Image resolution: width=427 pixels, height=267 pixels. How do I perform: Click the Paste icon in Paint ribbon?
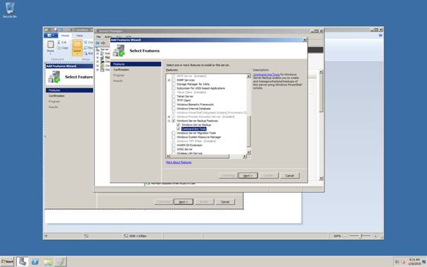[50, 44]
